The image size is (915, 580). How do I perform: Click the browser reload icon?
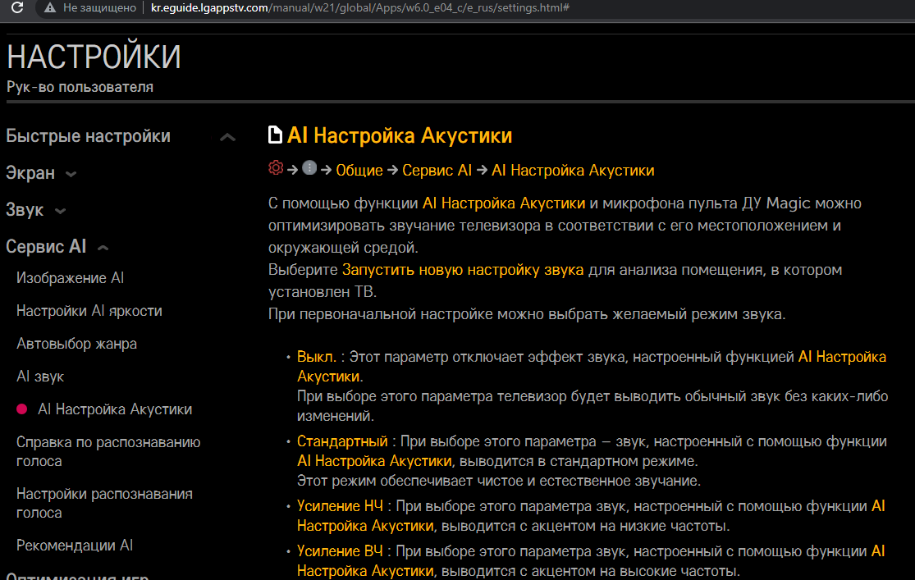[17, 7]
